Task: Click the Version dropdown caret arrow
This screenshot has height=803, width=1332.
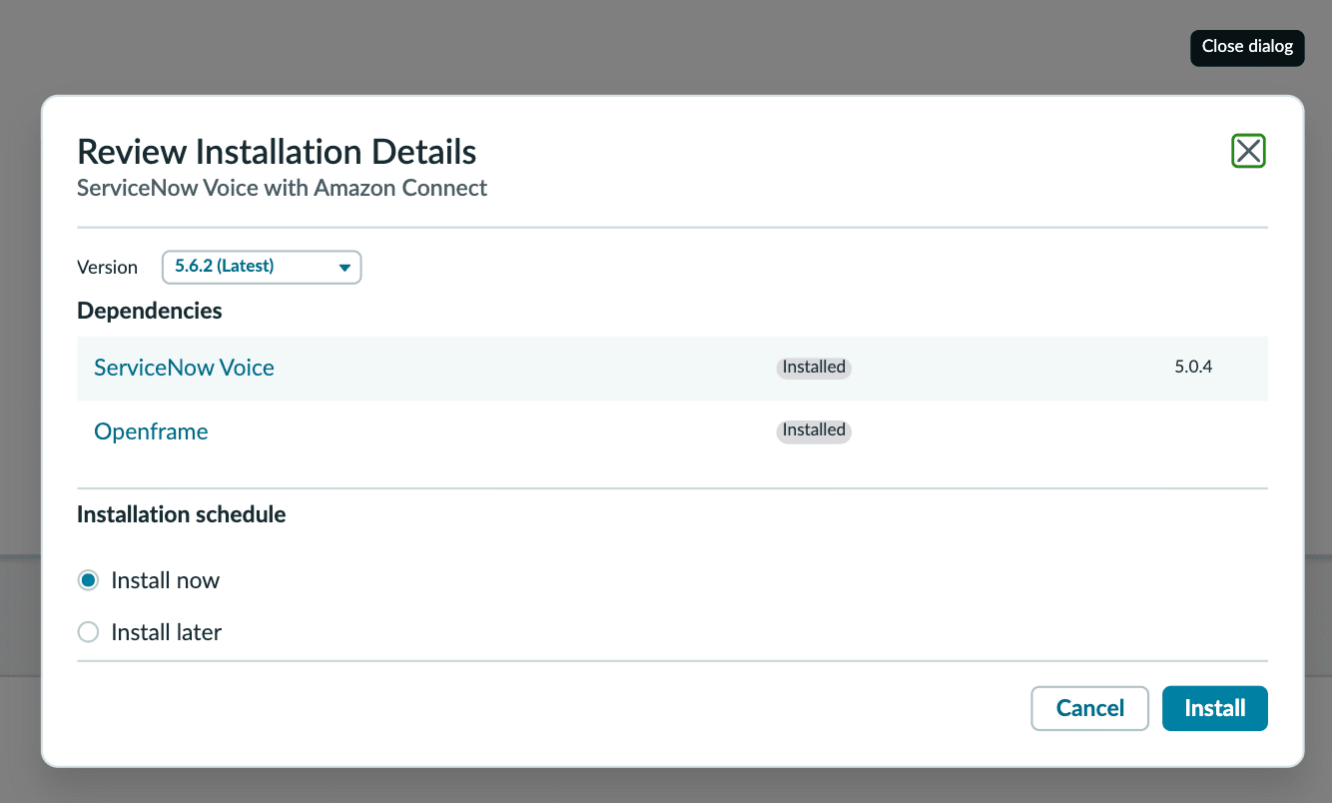Action: pyautogui.click(x=344, y=268)
